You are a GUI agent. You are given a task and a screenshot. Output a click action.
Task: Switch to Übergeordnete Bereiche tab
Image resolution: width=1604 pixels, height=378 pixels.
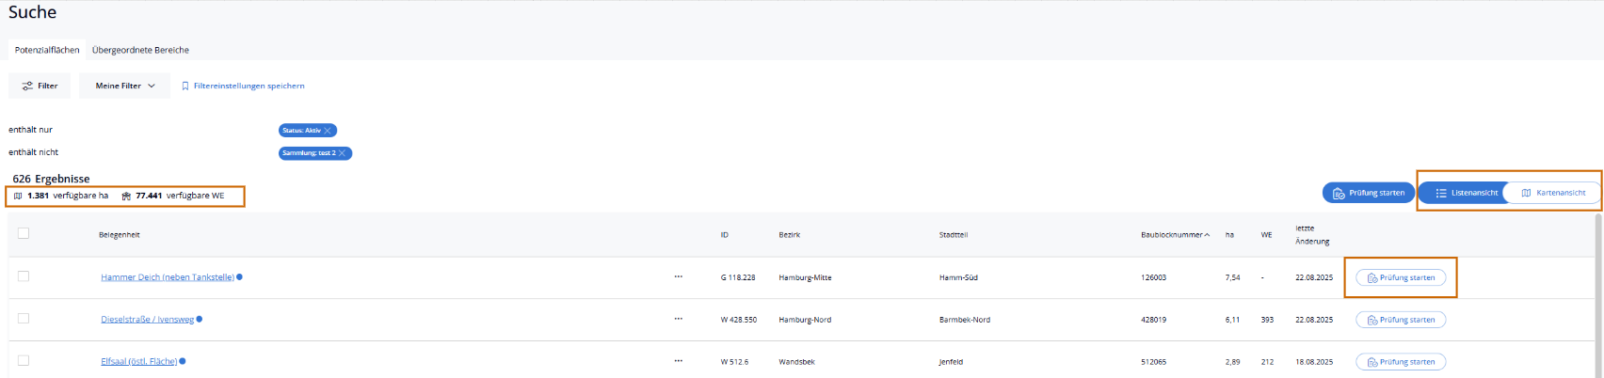tap(140, 50)
